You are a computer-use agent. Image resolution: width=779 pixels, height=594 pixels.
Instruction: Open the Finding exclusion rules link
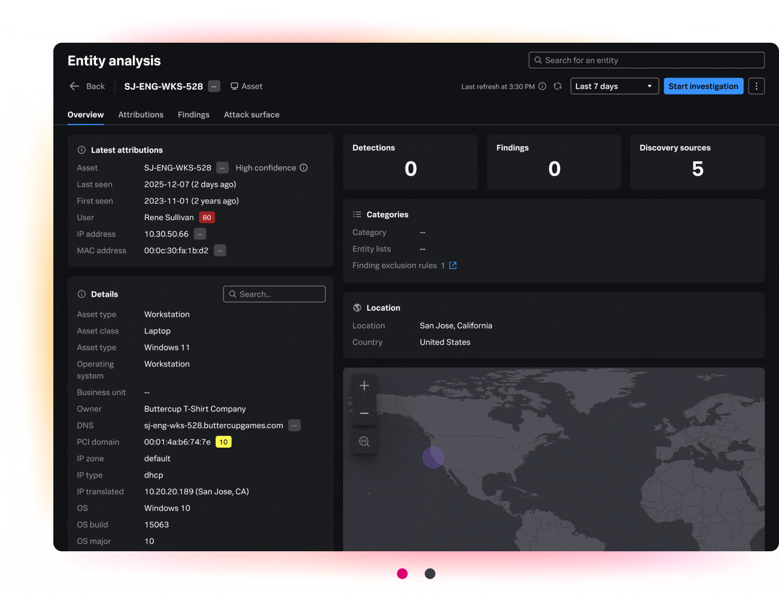coord(443,265)
